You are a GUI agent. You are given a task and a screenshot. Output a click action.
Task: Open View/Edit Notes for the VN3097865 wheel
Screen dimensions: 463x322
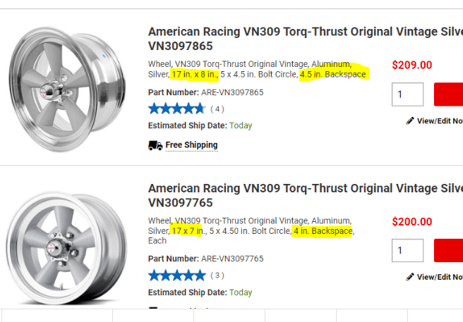pos(439,120)
